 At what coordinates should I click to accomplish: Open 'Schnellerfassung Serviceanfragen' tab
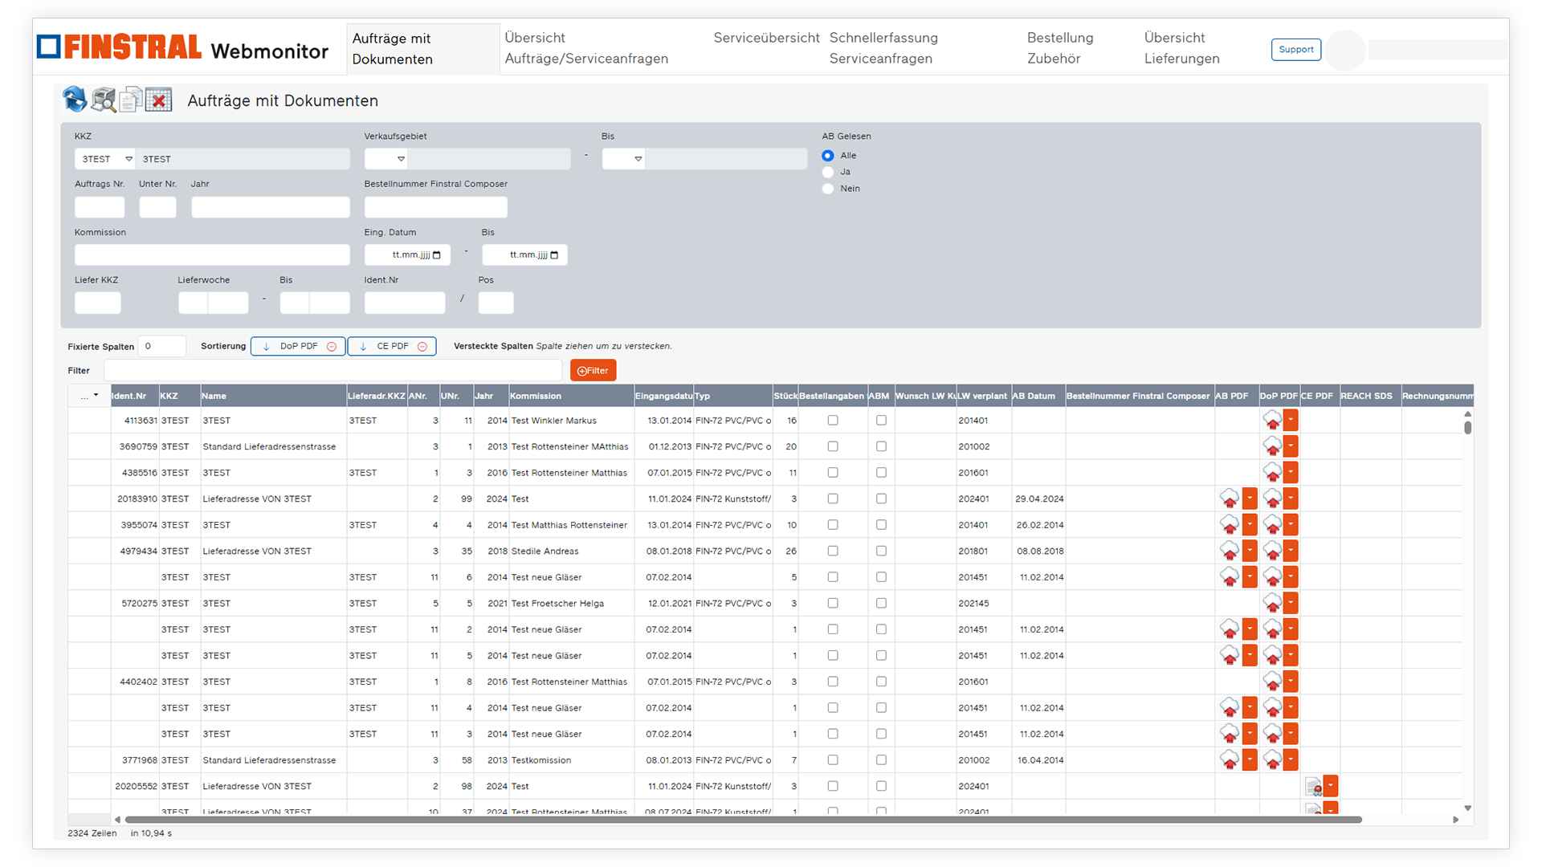883,48
